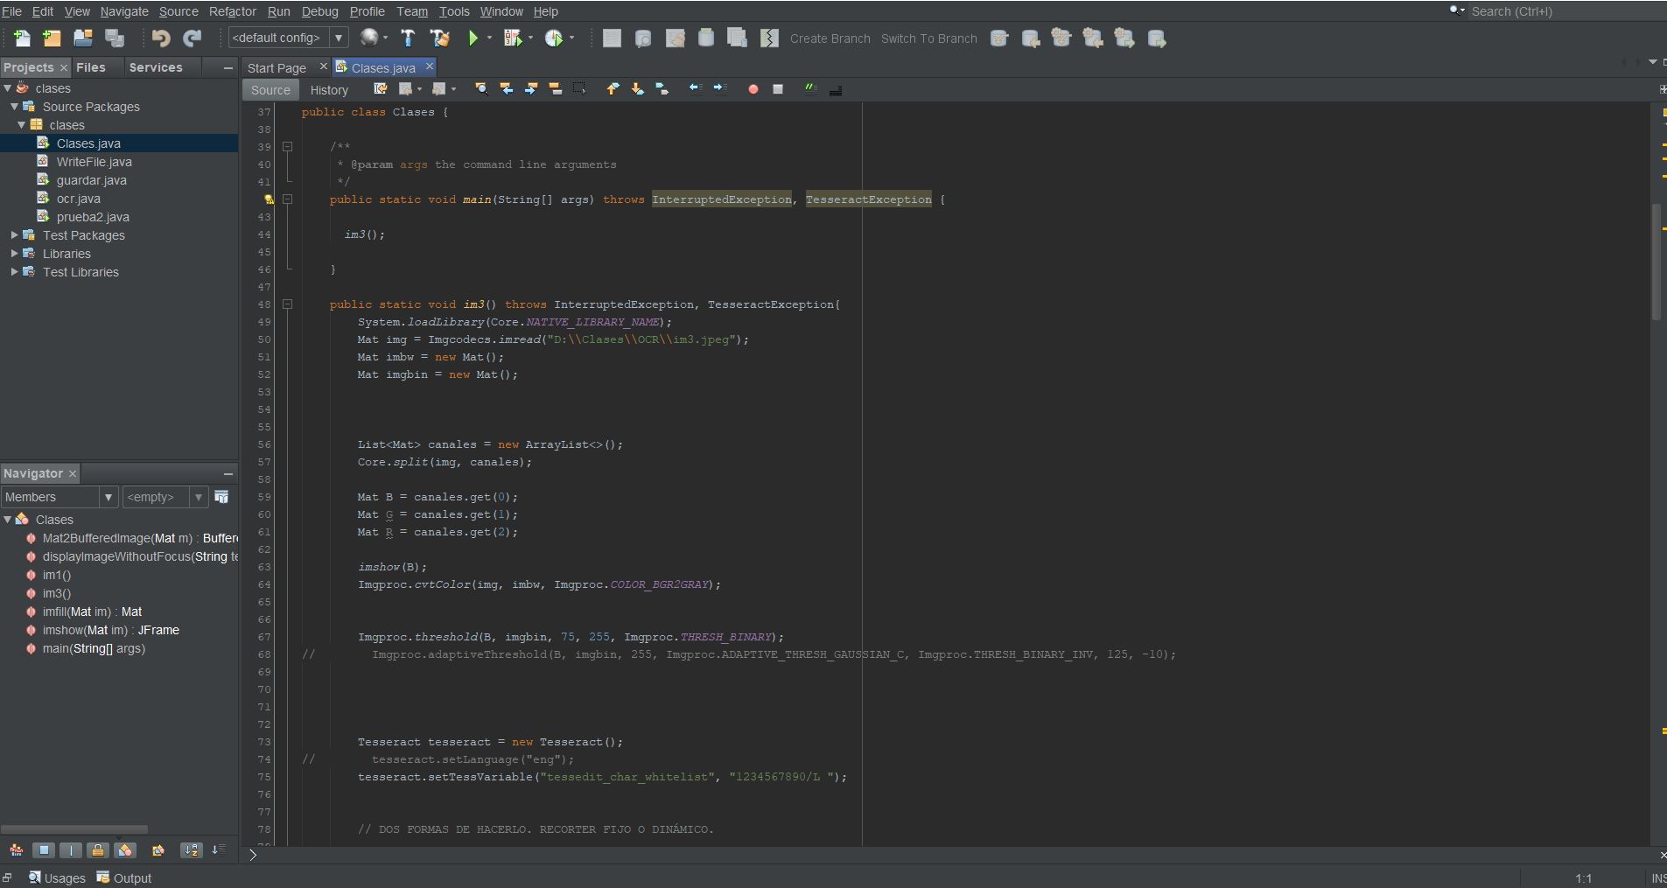
Task: Start macro recording with red circle icon
Action: pyautogui.click(x=753, y=89)
